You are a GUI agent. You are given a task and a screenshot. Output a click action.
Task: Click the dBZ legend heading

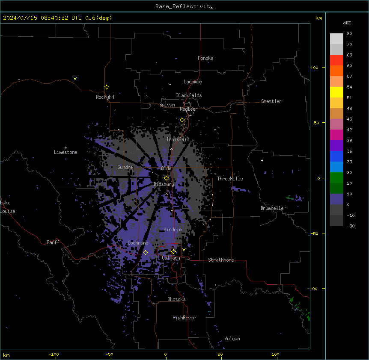coord(347,23)
